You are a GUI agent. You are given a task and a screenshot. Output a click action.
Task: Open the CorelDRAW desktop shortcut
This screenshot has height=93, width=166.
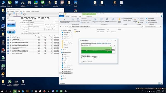pyautogui.click(x=10, y=4)
